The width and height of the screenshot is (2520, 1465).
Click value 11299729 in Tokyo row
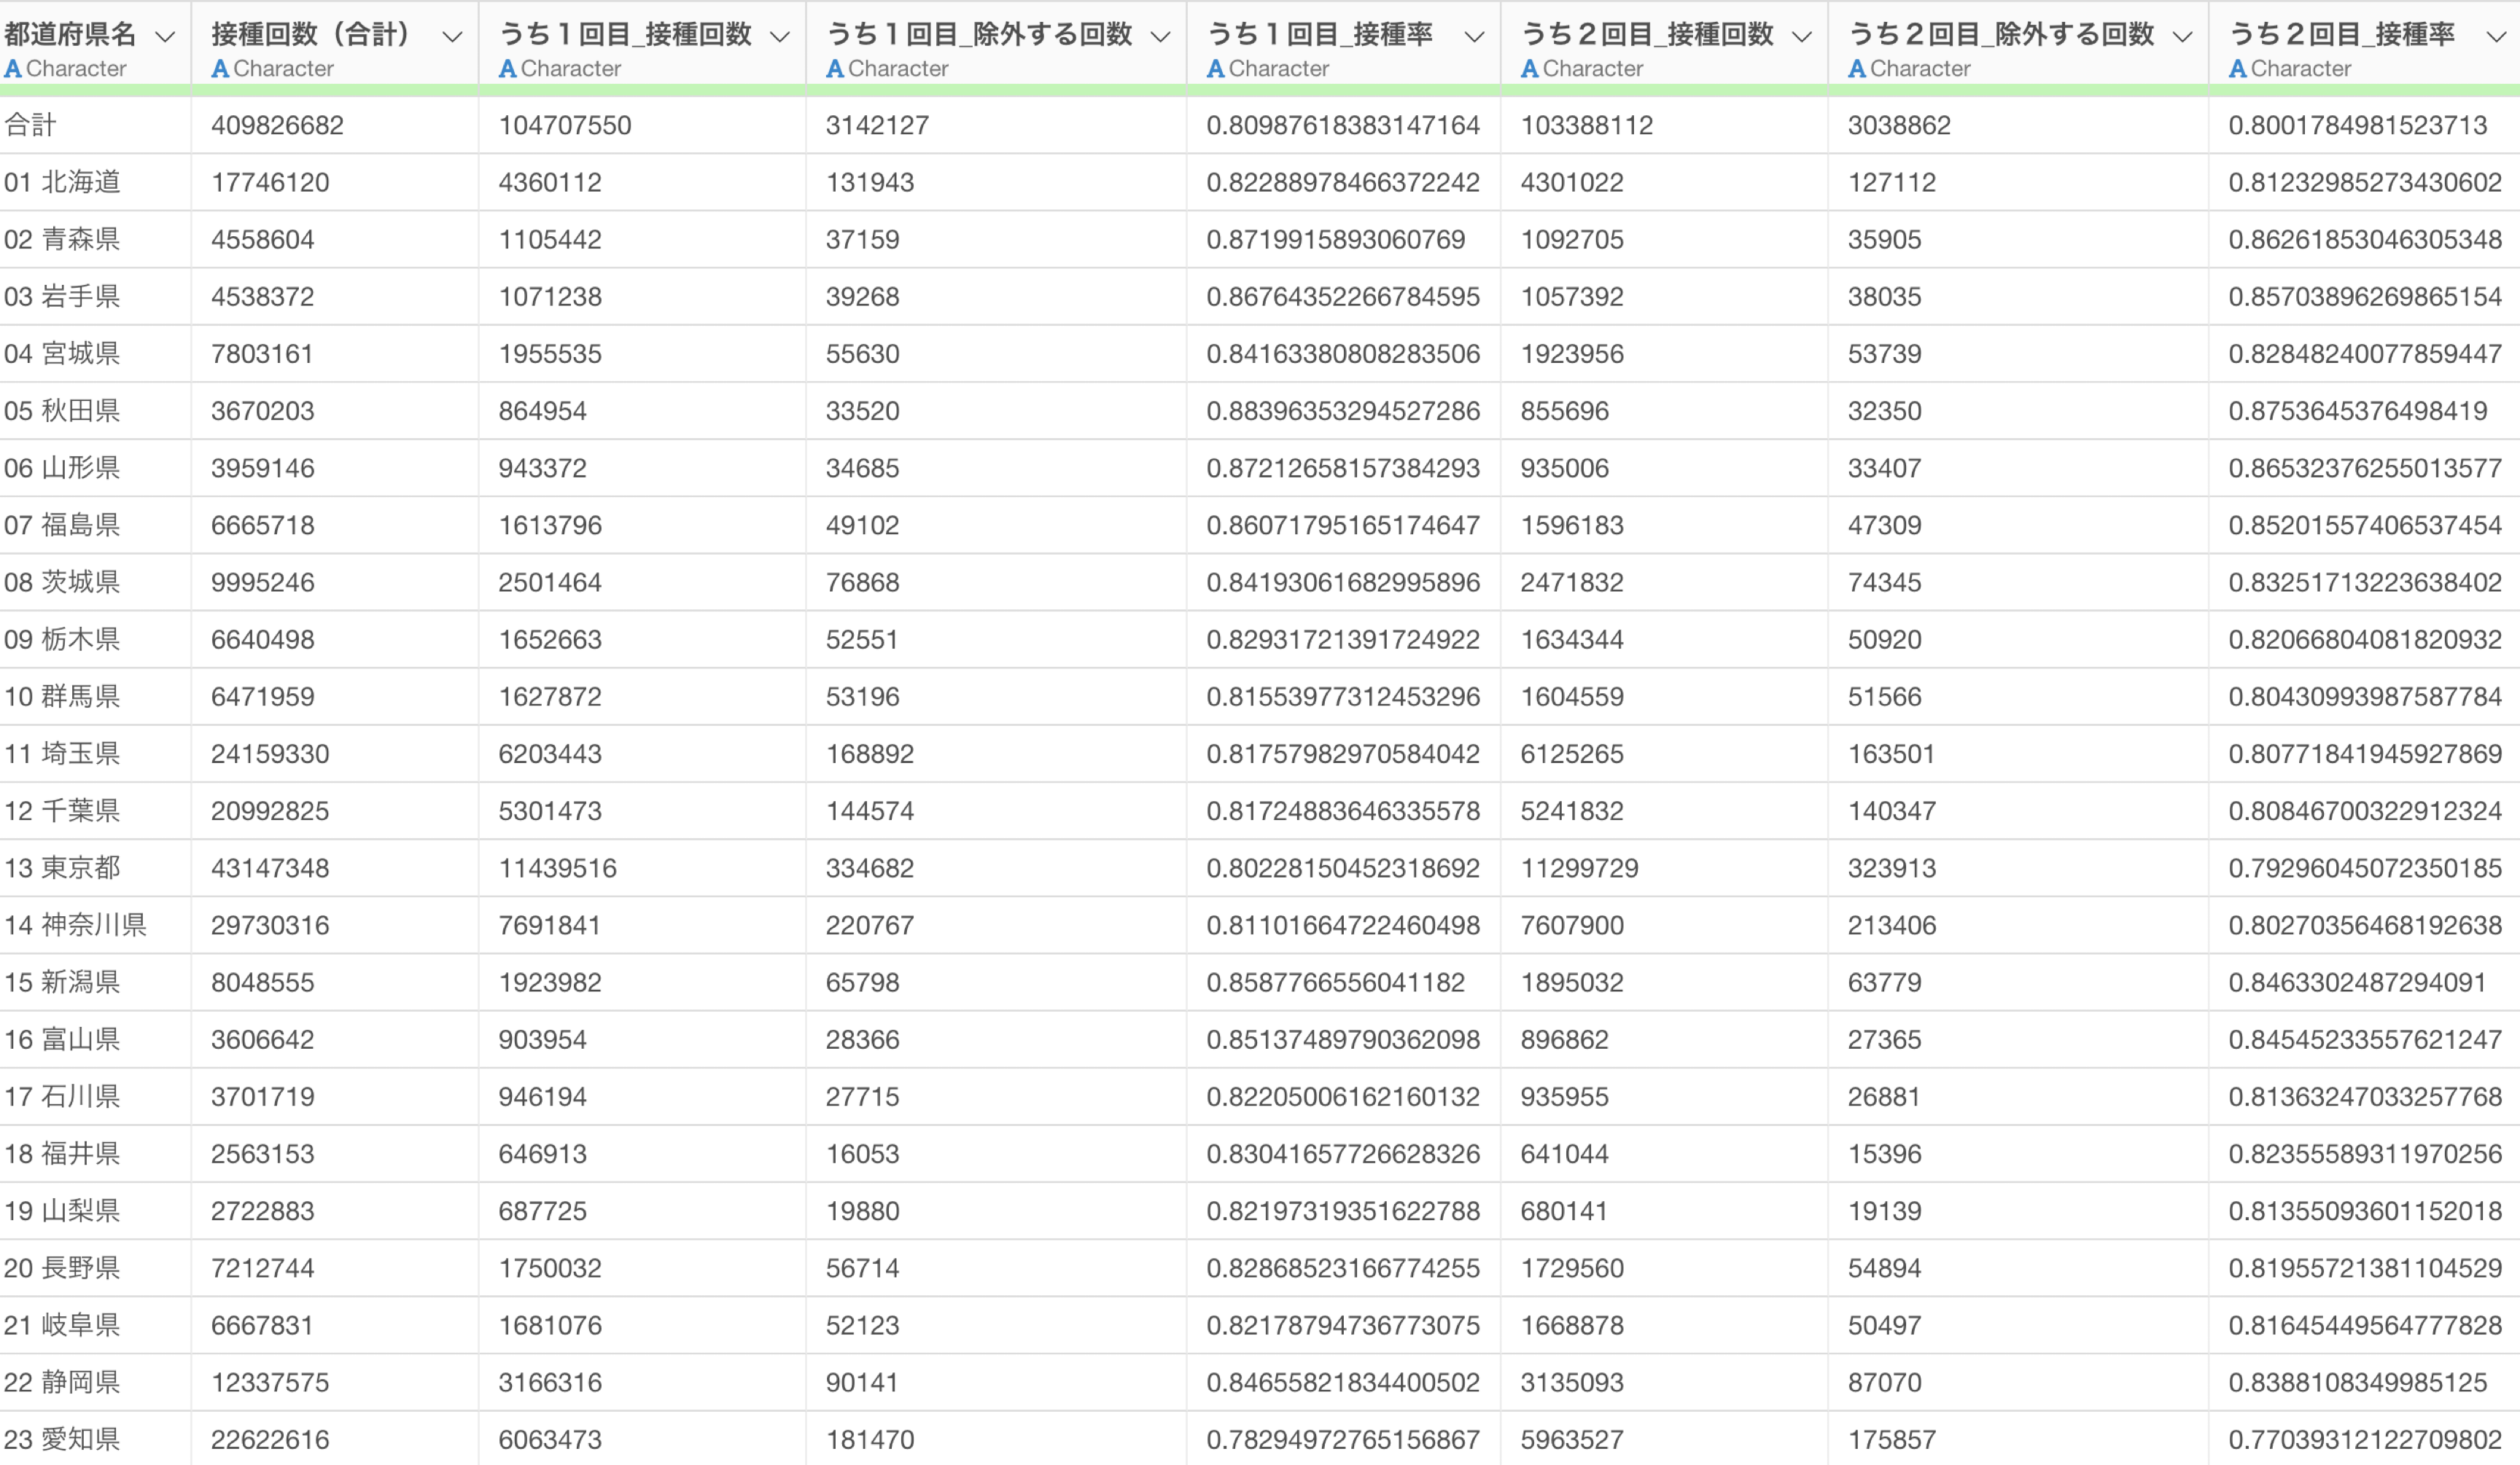(1580, 868)
